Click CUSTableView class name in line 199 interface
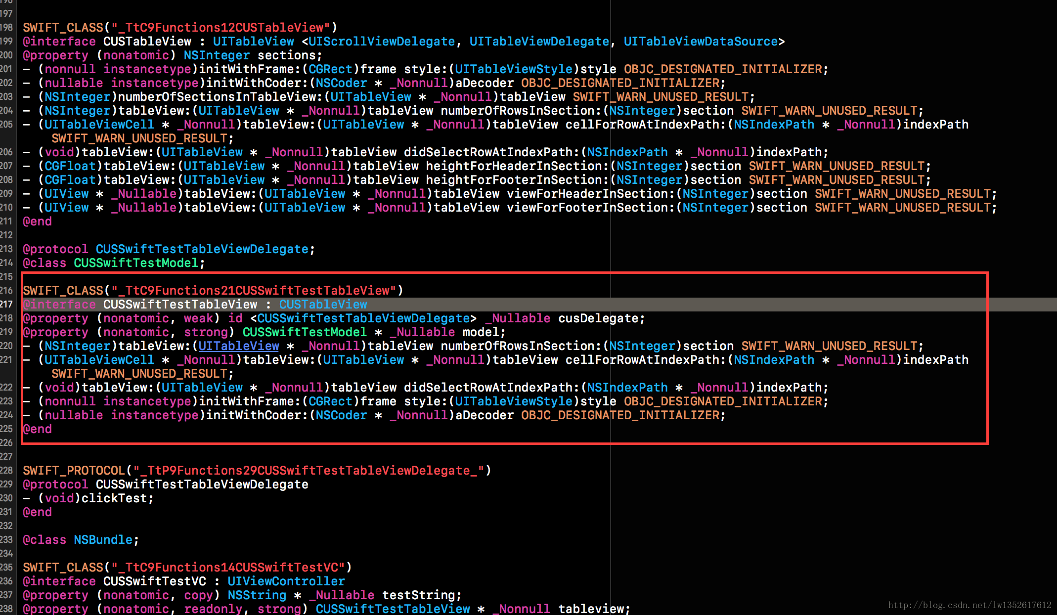 click(147, 42)
